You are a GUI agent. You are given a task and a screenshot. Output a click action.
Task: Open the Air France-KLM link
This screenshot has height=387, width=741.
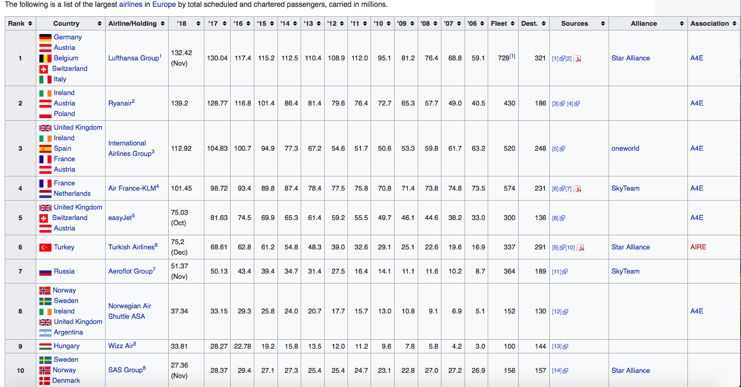click(x=132, y=189)
